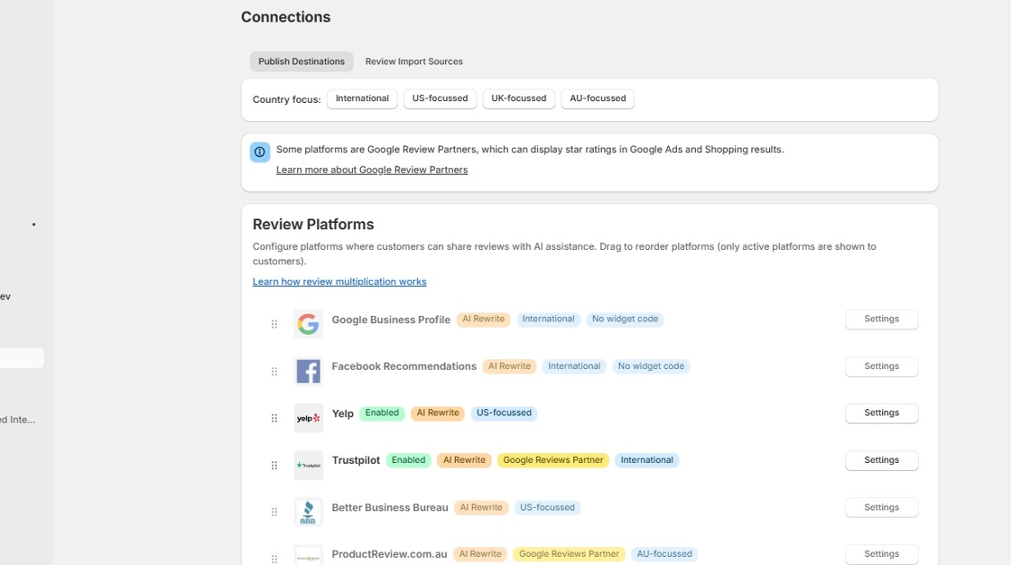Select the UK-focussed country filter

point(518,98)
